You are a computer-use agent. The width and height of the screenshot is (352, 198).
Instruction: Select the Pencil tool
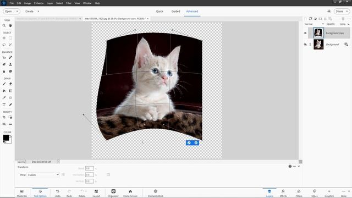10,105
